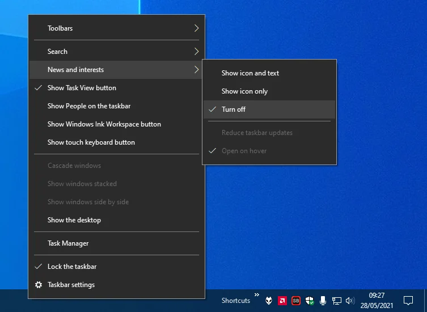Open the Toolbars submenu entry
Viewport: 427px width, 312px height.
(x=117, y=28)
